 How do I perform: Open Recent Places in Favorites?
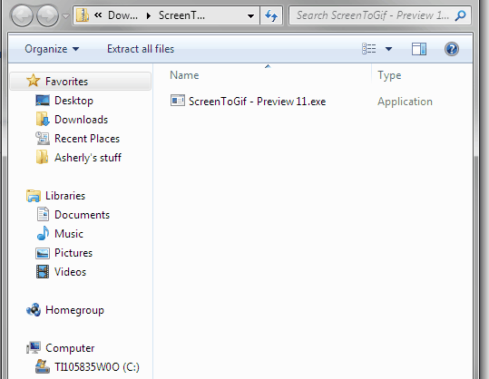[87, 139]
